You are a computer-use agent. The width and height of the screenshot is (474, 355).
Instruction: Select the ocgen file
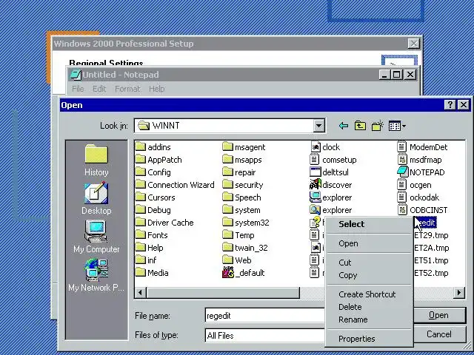(x=415, y=185)
